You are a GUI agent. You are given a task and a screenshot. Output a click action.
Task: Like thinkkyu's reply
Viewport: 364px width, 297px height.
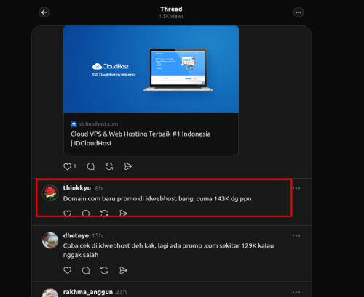tap(67, 213)
